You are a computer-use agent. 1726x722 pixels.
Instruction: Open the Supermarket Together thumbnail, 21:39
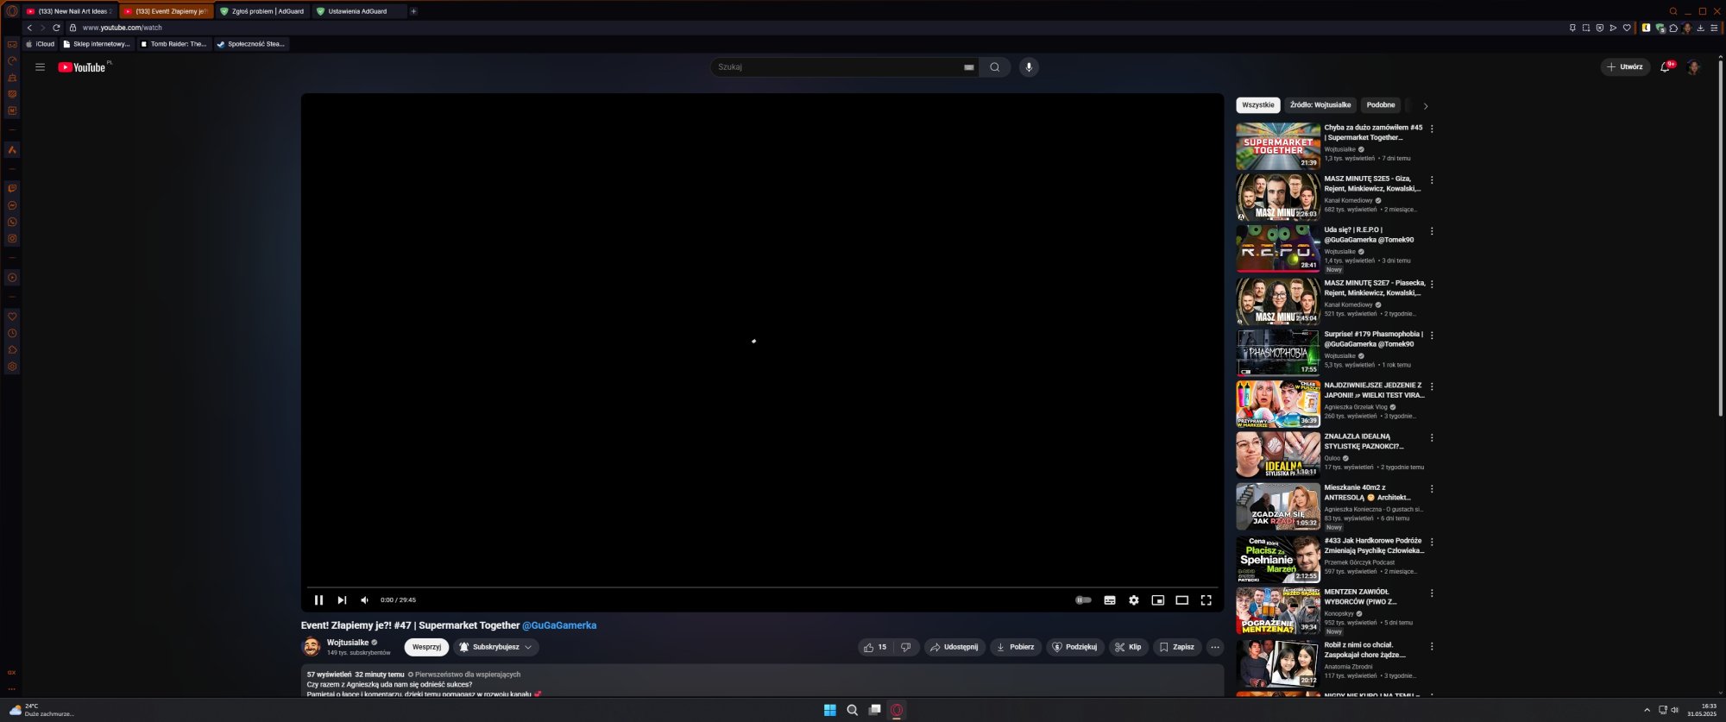(x=1278, y=146)
